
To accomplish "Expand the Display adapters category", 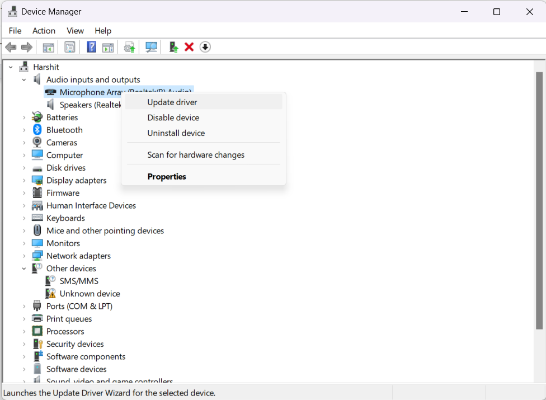I will tap(24, 181).
